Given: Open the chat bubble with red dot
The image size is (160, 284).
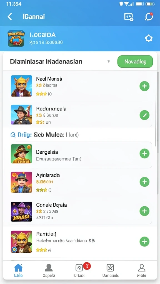Looking at the screenshot, I should [x=149, y=16].
